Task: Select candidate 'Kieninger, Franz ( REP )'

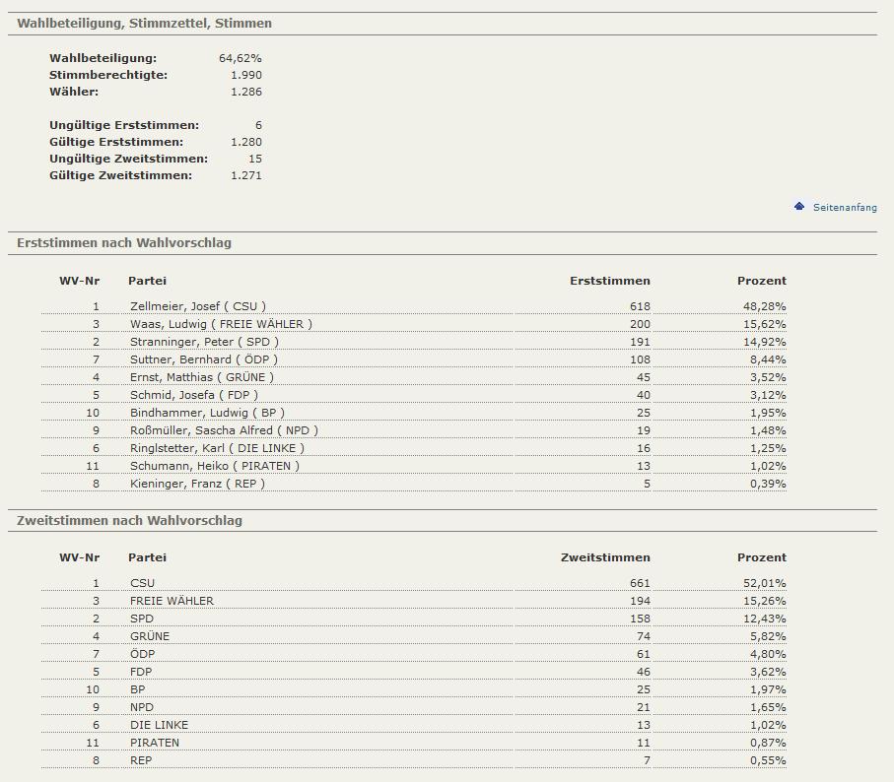Action: (197, 484)
